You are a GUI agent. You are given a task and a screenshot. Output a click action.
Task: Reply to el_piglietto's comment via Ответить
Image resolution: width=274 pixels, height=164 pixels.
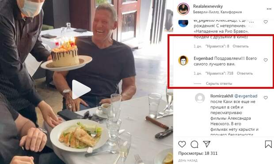(x=240, y=46)
